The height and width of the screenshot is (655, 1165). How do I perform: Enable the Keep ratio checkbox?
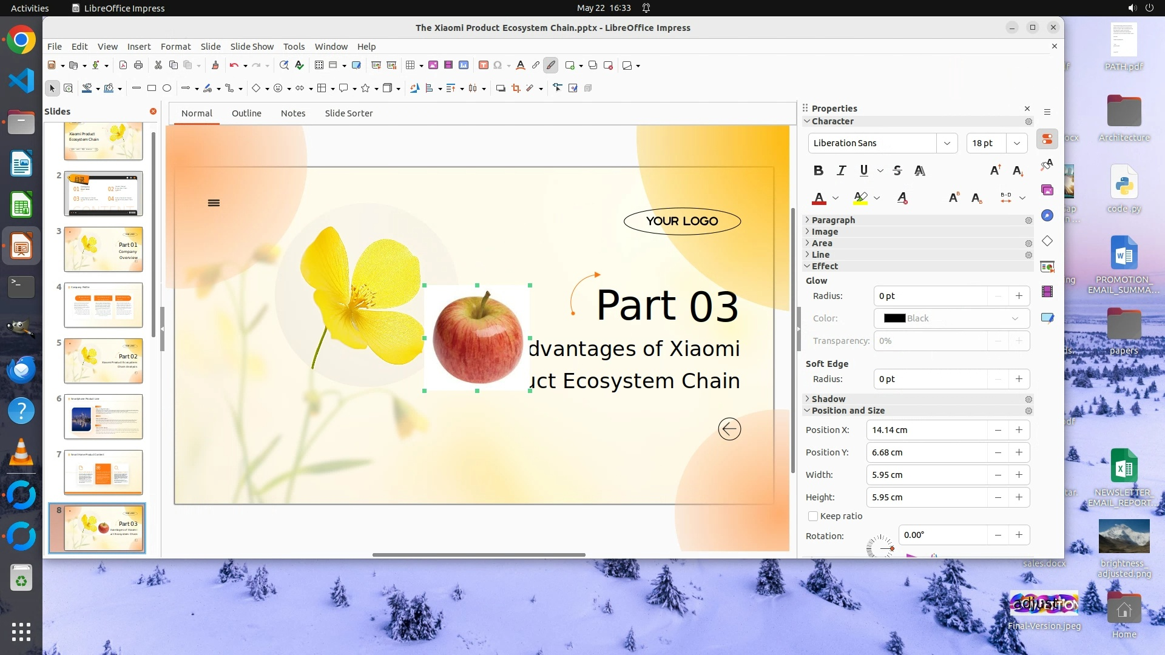tap(813, 516)
